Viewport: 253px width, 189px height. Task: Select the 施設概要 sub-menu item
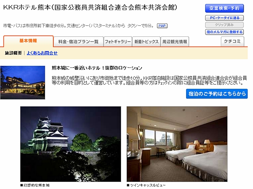coord(13,53)
